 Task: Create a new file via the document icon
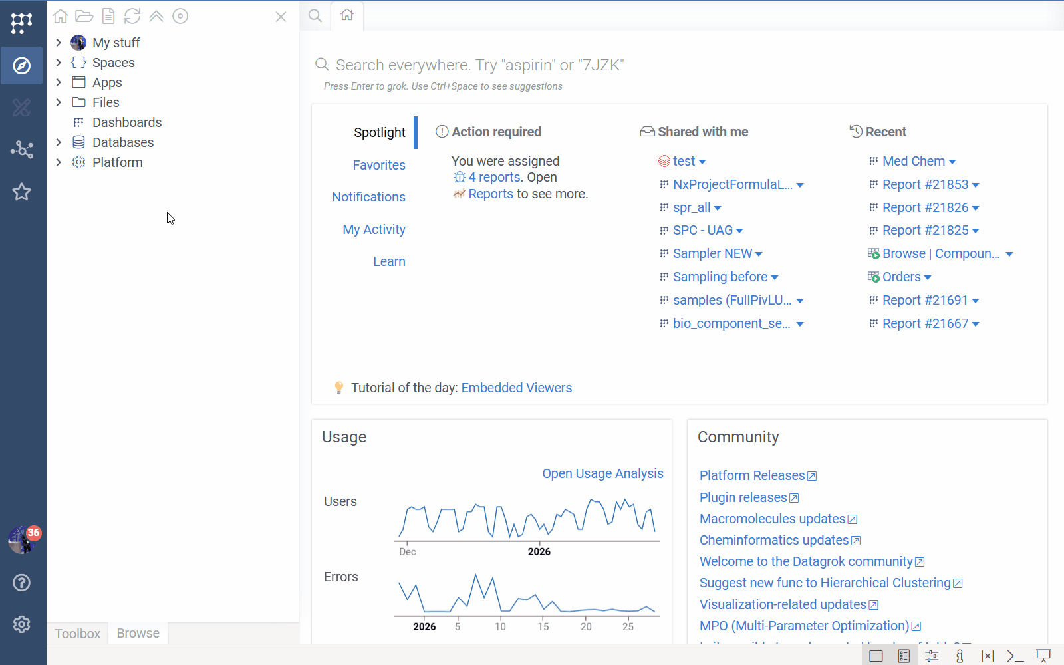(108, 16)
